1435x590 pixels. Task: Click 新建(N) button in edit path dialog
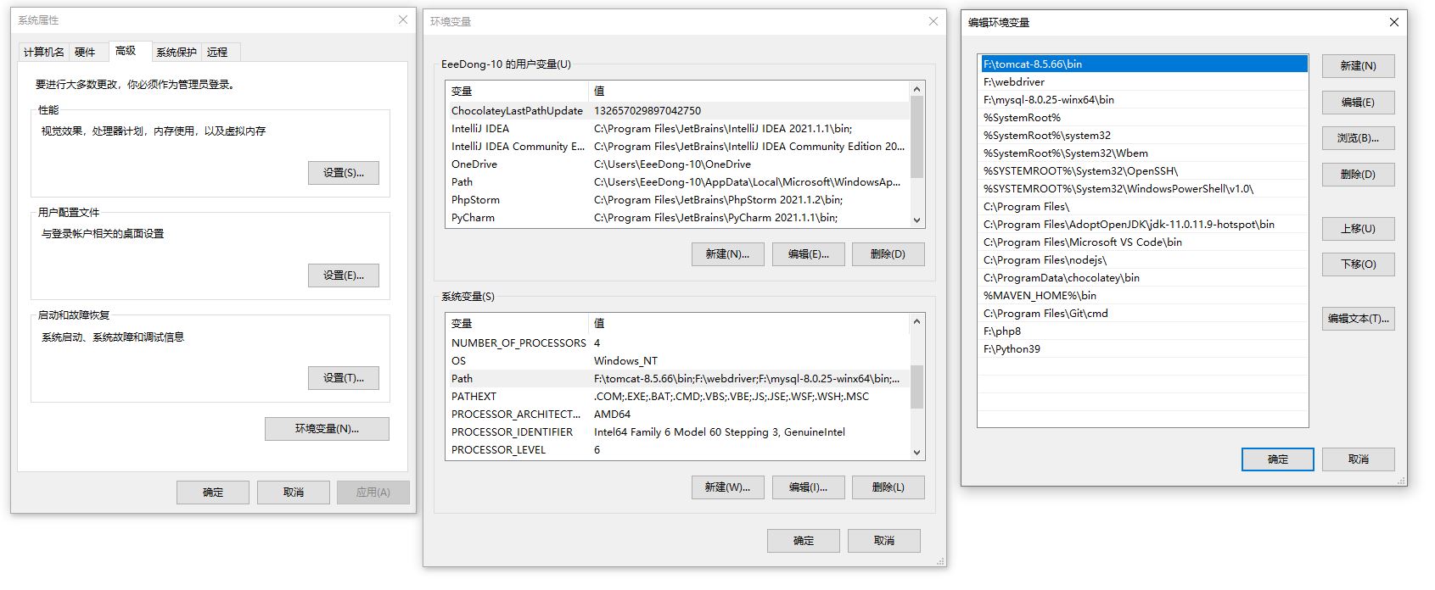click(1358, 66)
